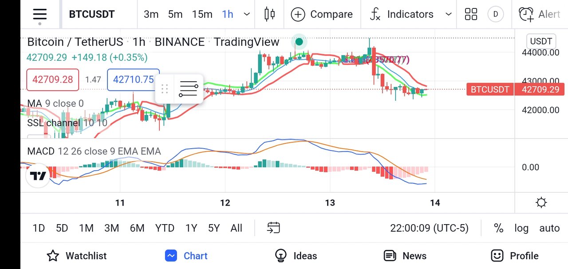
Task: Expand the timeframe interval dropdown chevron
Action: [x=247, y=14]
